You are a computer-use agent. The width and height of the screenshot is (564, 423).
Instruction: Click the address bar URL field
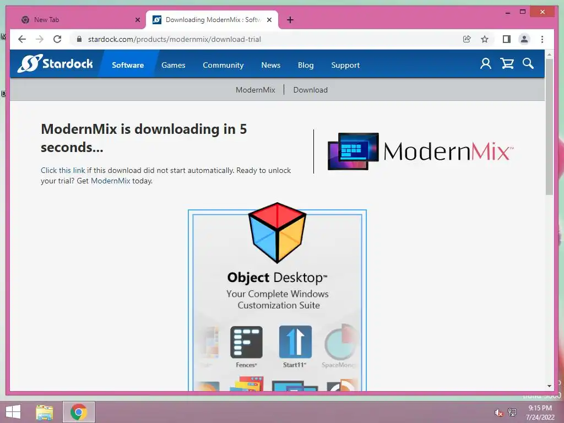pos(266,39)
